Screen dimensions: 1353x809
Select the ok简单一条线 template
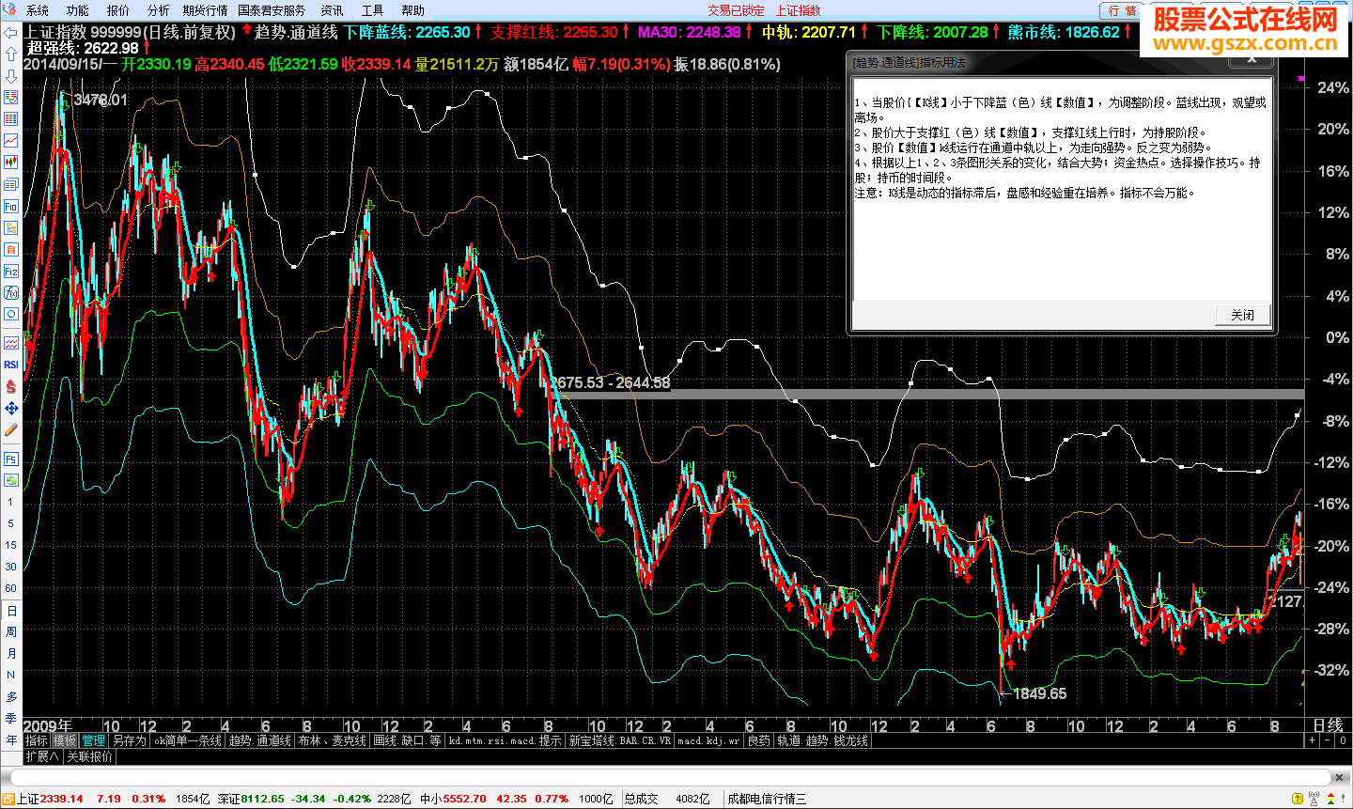click(188, 740)
